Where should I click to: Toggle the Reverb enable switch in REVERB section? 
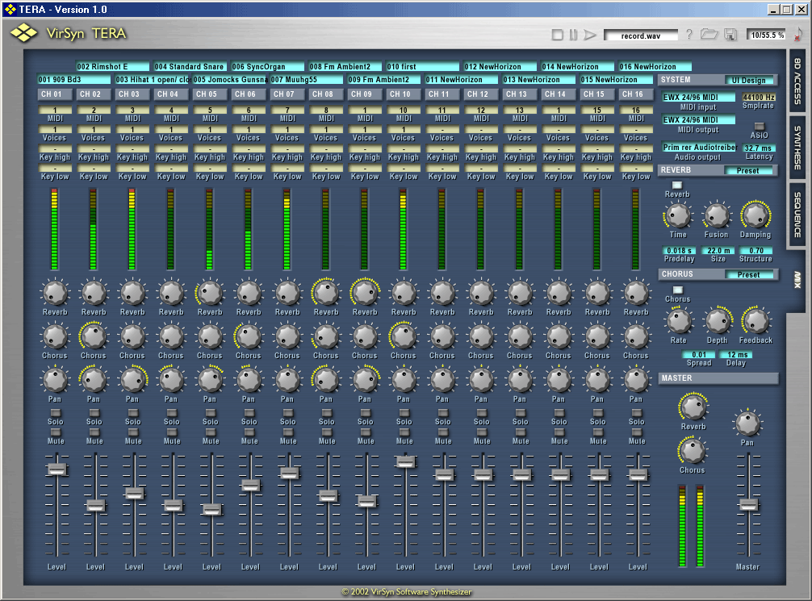coord(677,185)
